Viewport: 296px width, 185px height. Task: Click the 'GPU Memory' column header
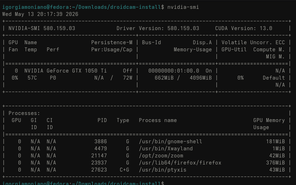pos(269,120)
